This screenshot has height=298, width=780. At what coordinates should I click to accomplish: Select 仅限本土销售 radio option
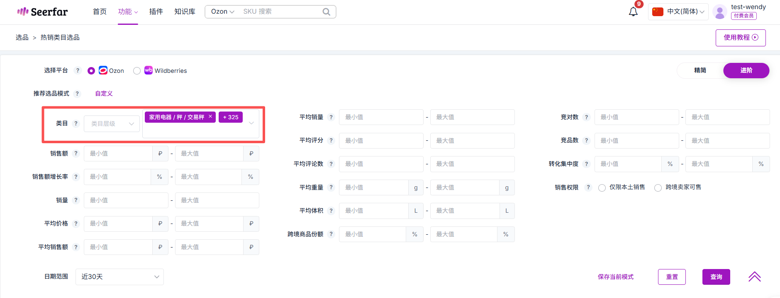point(602,188)
